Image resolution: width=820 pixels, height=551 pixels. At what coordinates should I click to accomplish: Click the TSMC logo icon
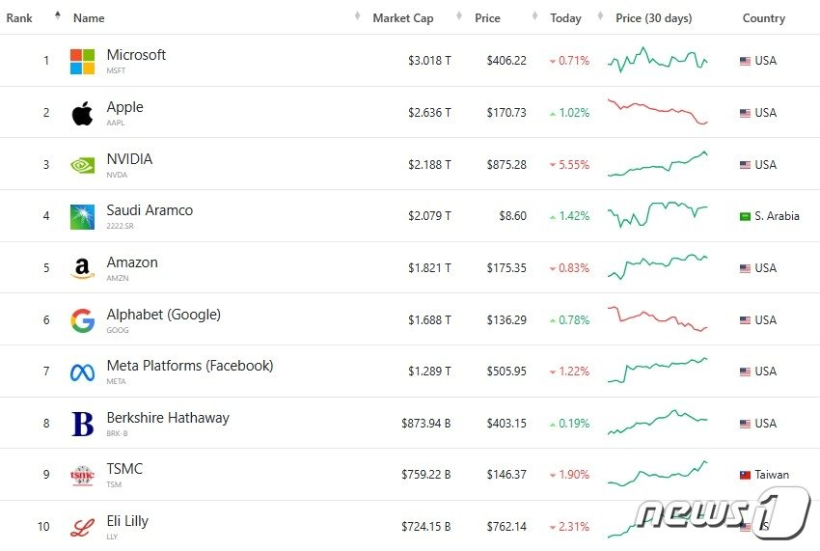click(82, 475)
